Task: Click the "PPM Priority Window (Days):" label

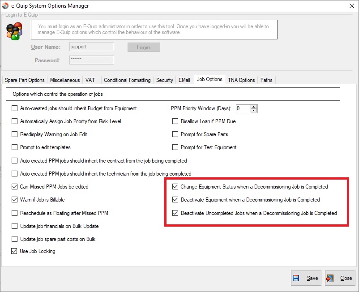Action: (x=201, y=108)
